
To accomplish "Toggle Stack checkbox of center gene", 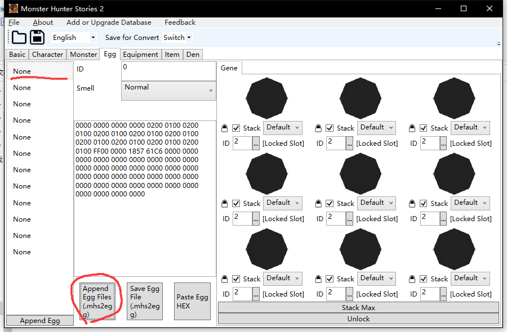I will pyautogui.click(x=330, y=204).
